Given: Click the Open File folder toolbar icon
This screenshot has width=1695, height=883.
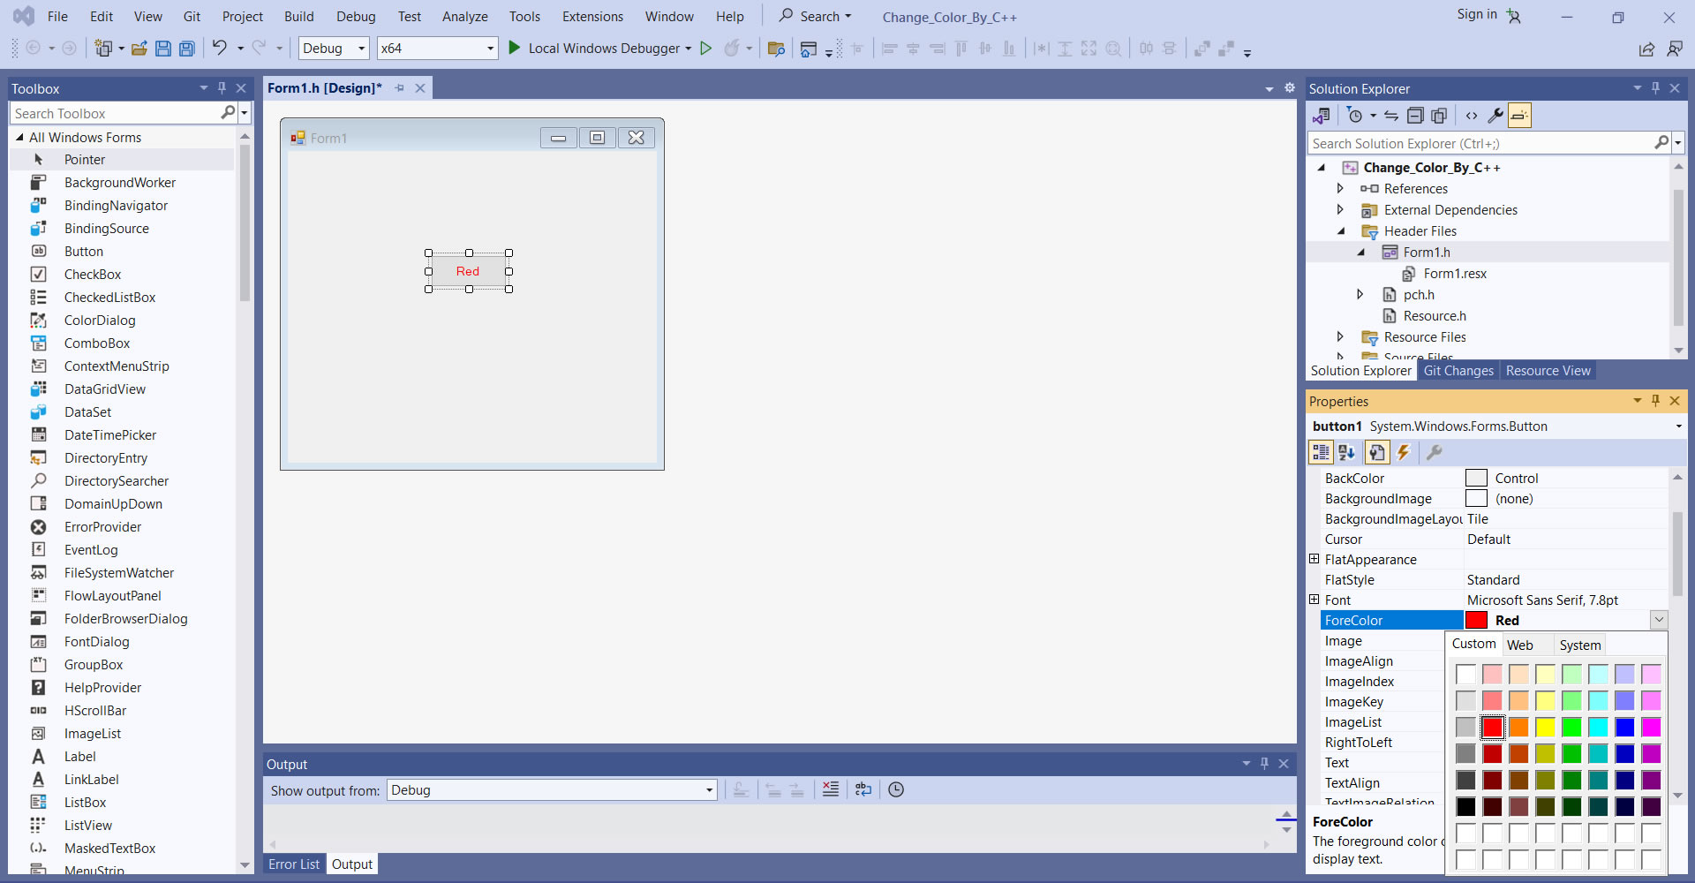Looking at the screenshot, I should [x=139, y=49].
